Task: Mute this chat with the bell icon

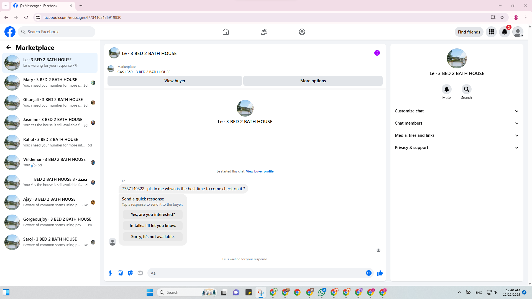Action: coord(447,89)
